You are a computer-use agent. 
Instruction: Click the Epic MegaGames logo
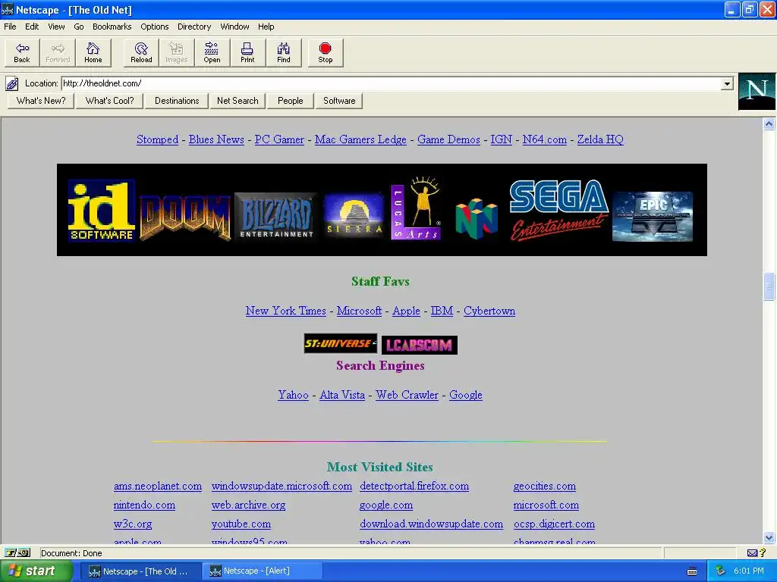click(x=652, y=216)
